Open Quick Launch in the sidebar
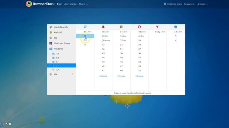 pos(62,27)
